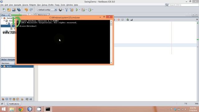
Task: Open the Notifications button
Action: tap(13, 104)
